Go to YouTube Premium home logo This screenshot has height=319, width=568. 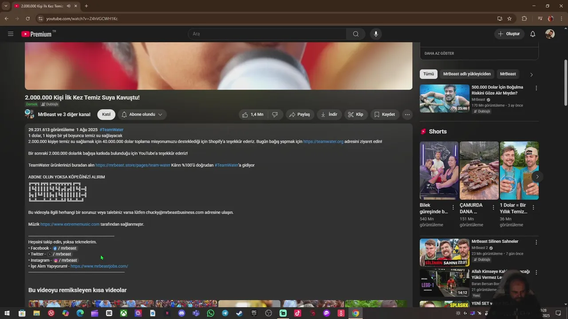36,34
